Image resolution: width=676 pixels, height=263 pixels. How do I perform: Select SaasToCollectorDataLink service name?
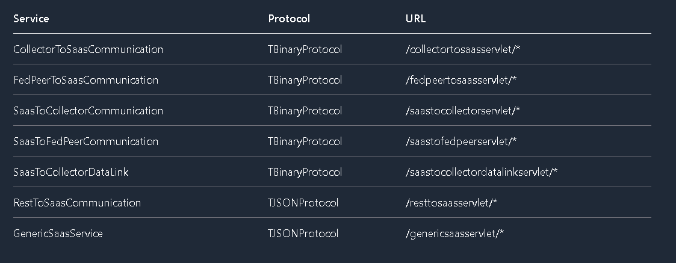coord(71,172)
